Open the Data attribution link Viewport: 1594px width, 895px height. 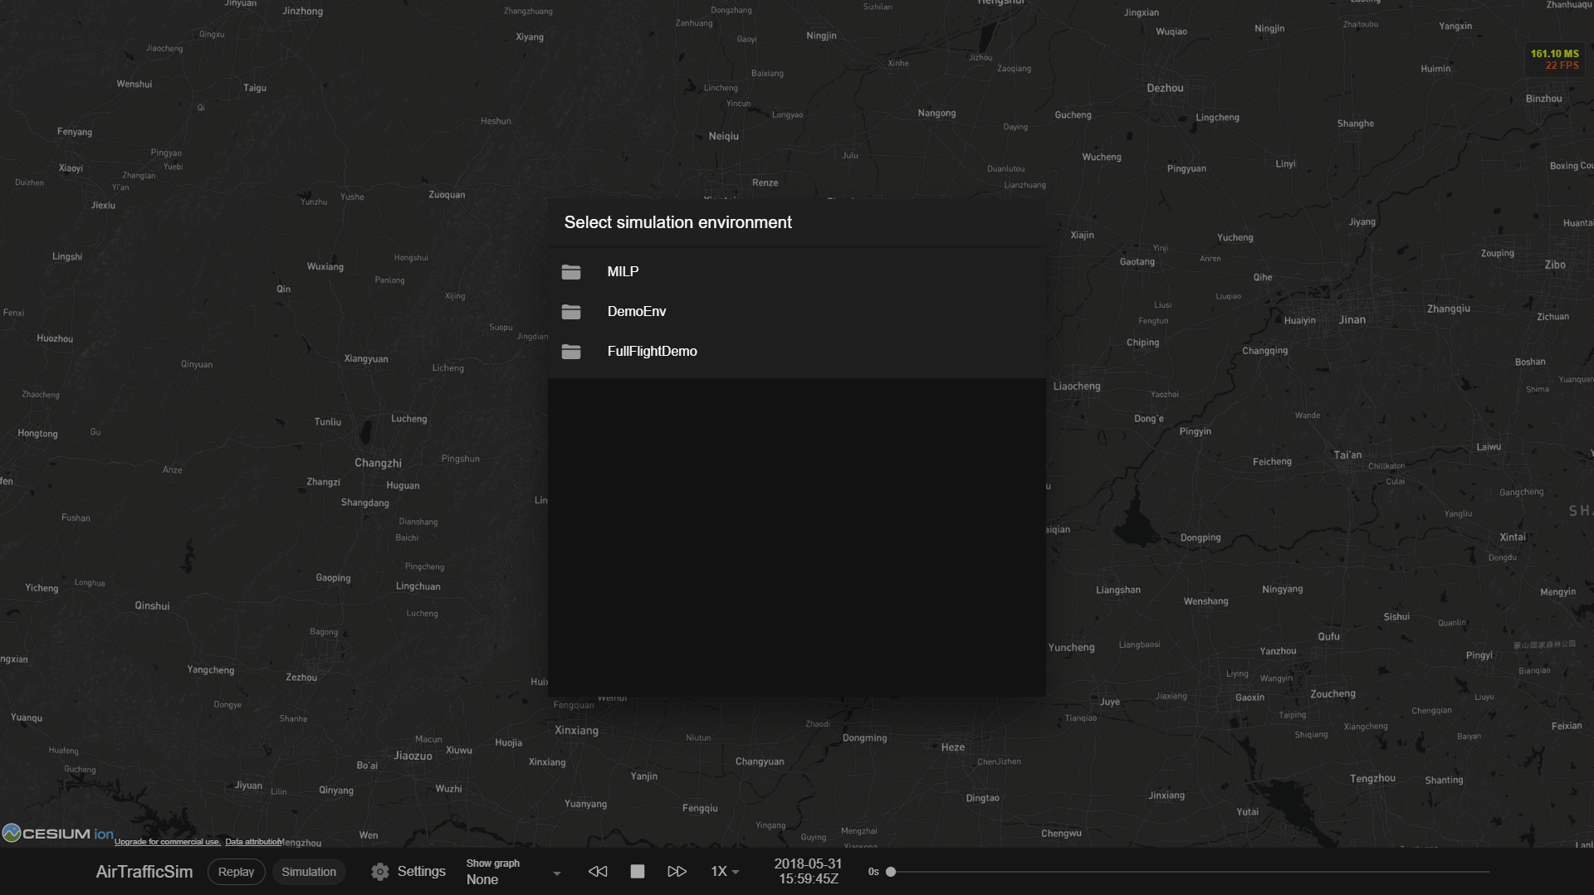[x=253, y=841]
